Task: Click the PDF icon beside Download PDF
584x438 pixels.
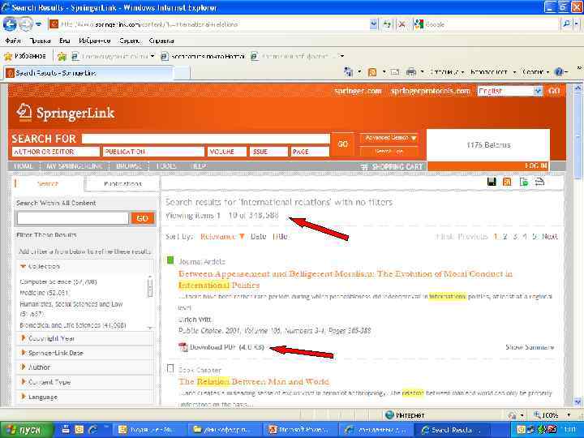Action: [182, 347]
